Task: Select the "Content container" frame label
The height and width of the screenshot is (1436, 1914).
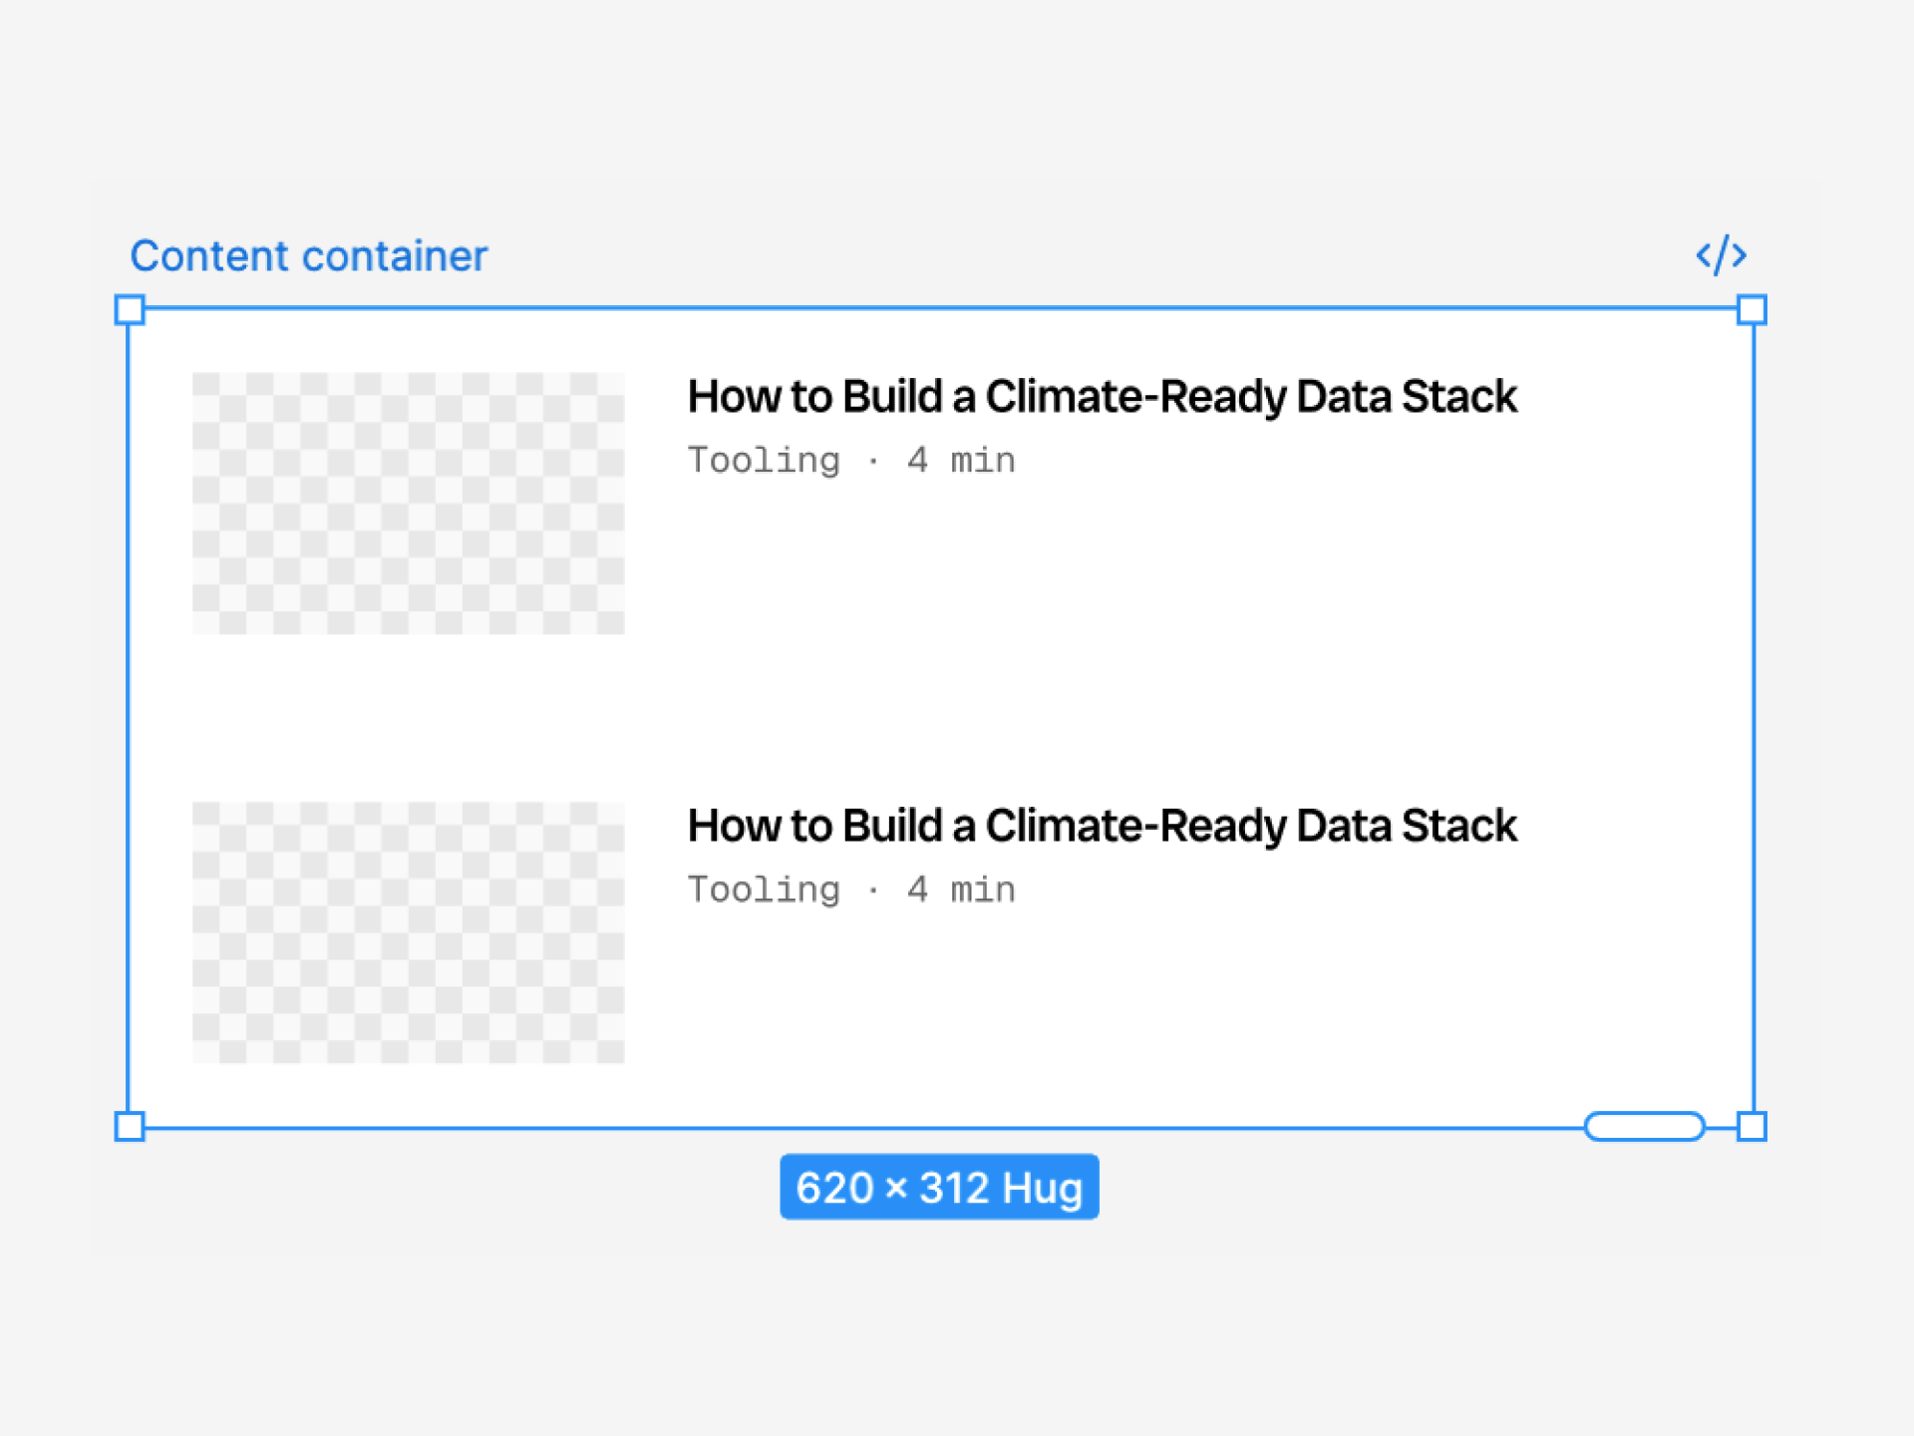Action: [309, 256]
